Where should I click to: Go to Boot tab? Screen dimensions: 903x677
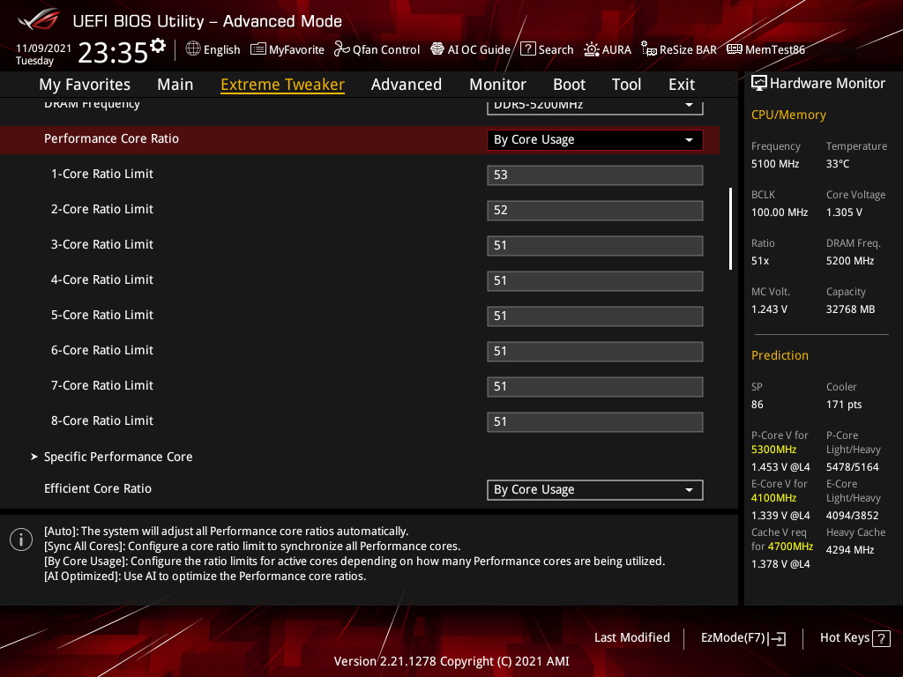coord(569,84)
